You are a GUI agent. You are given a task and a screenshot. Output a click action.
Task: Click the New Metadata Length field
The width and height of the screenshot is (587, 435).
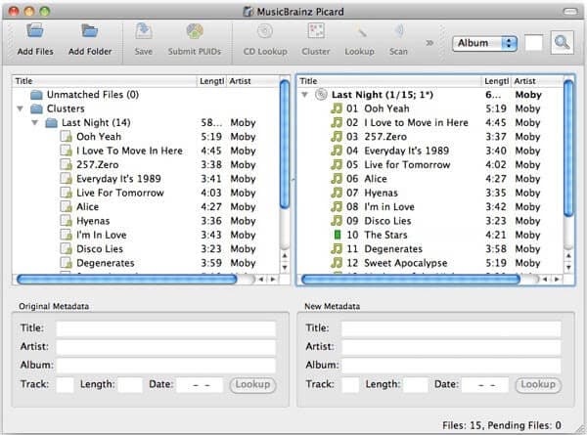[x=416, y=385]
